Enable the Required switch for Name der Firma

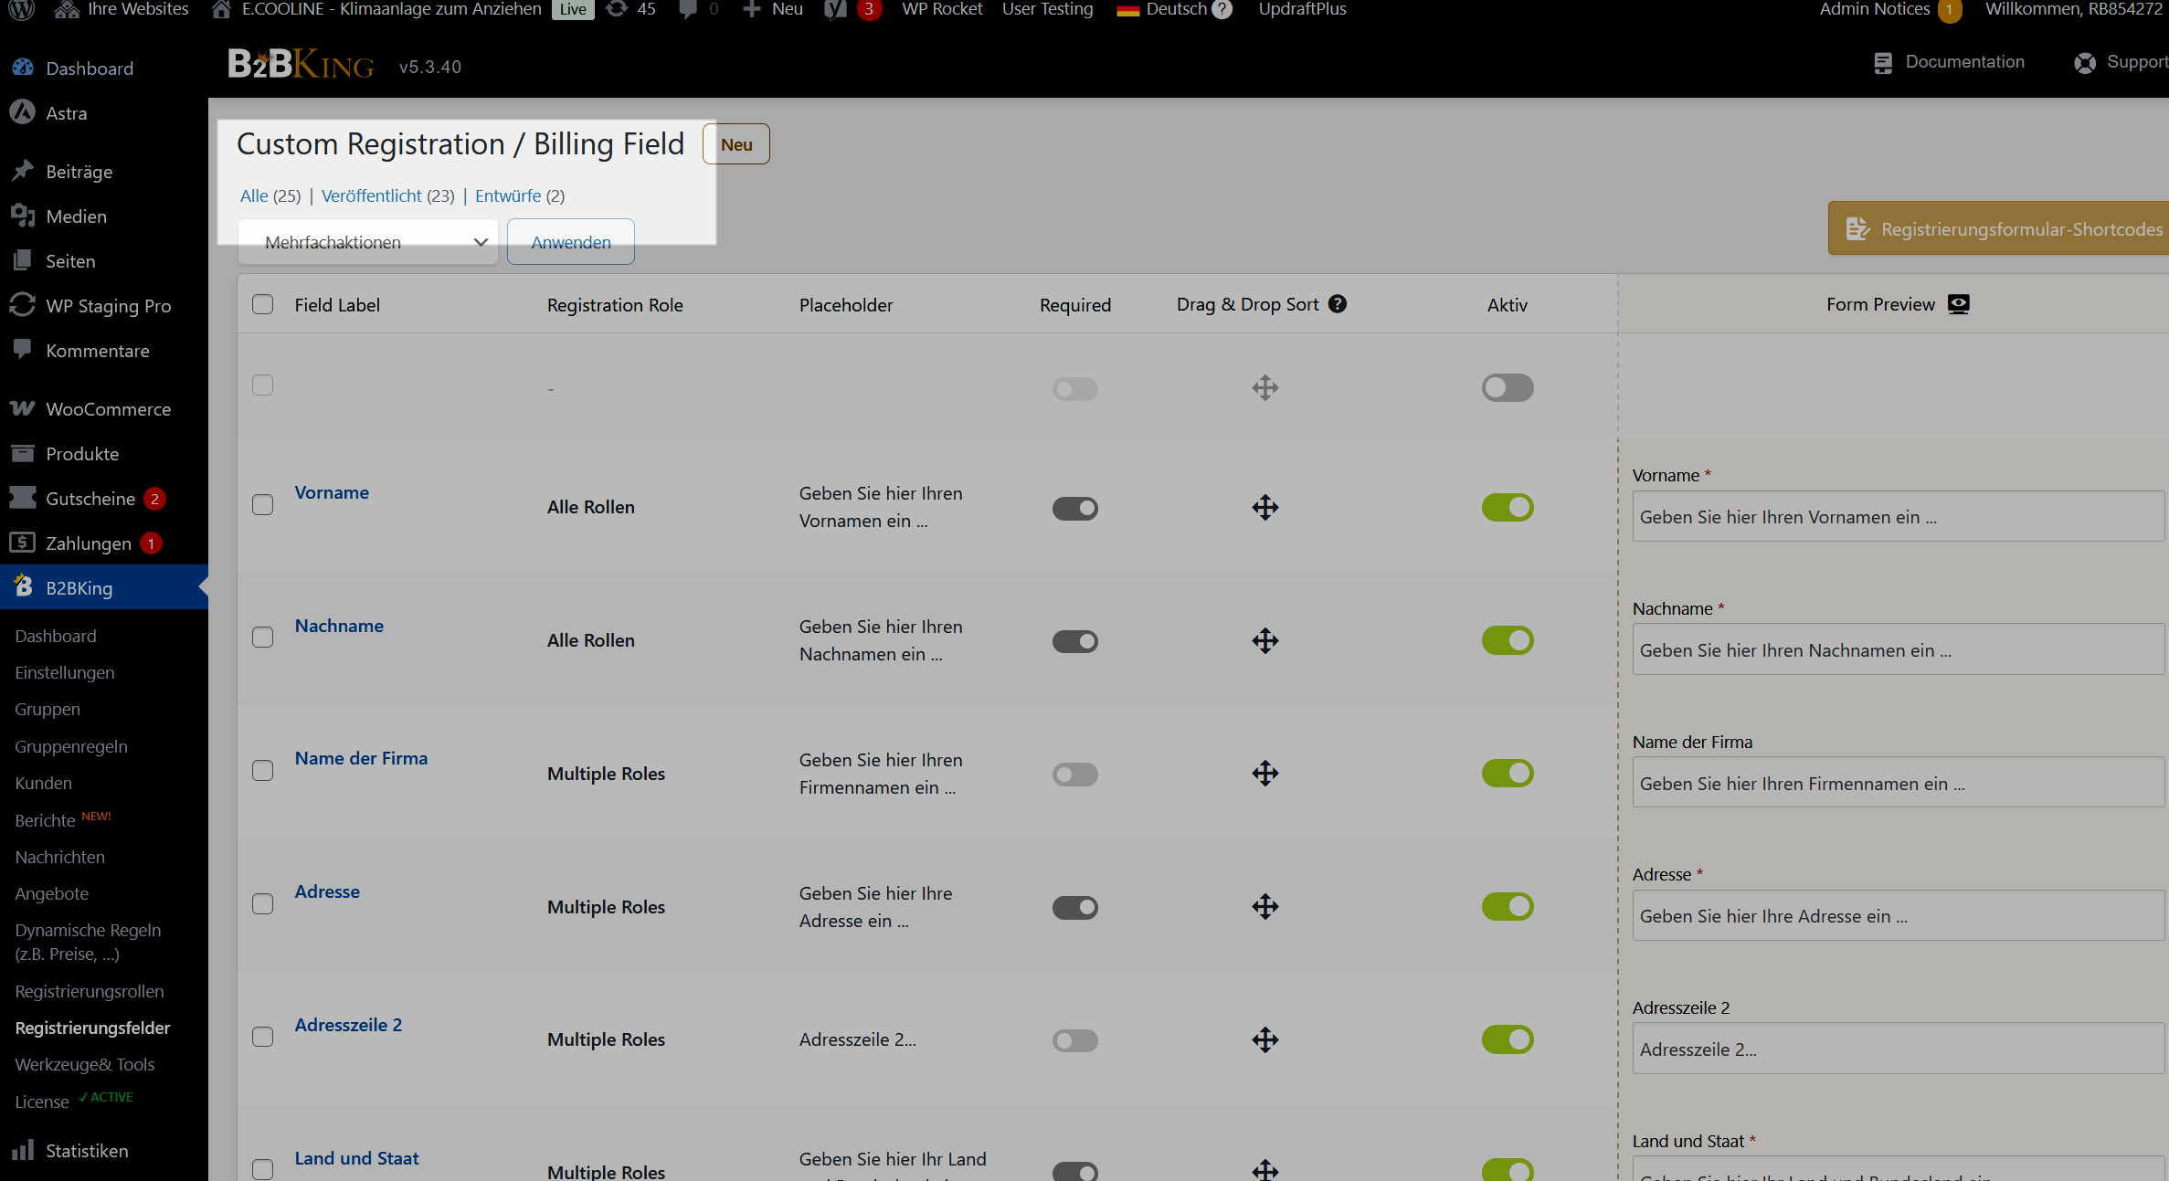pos(1075,775)
